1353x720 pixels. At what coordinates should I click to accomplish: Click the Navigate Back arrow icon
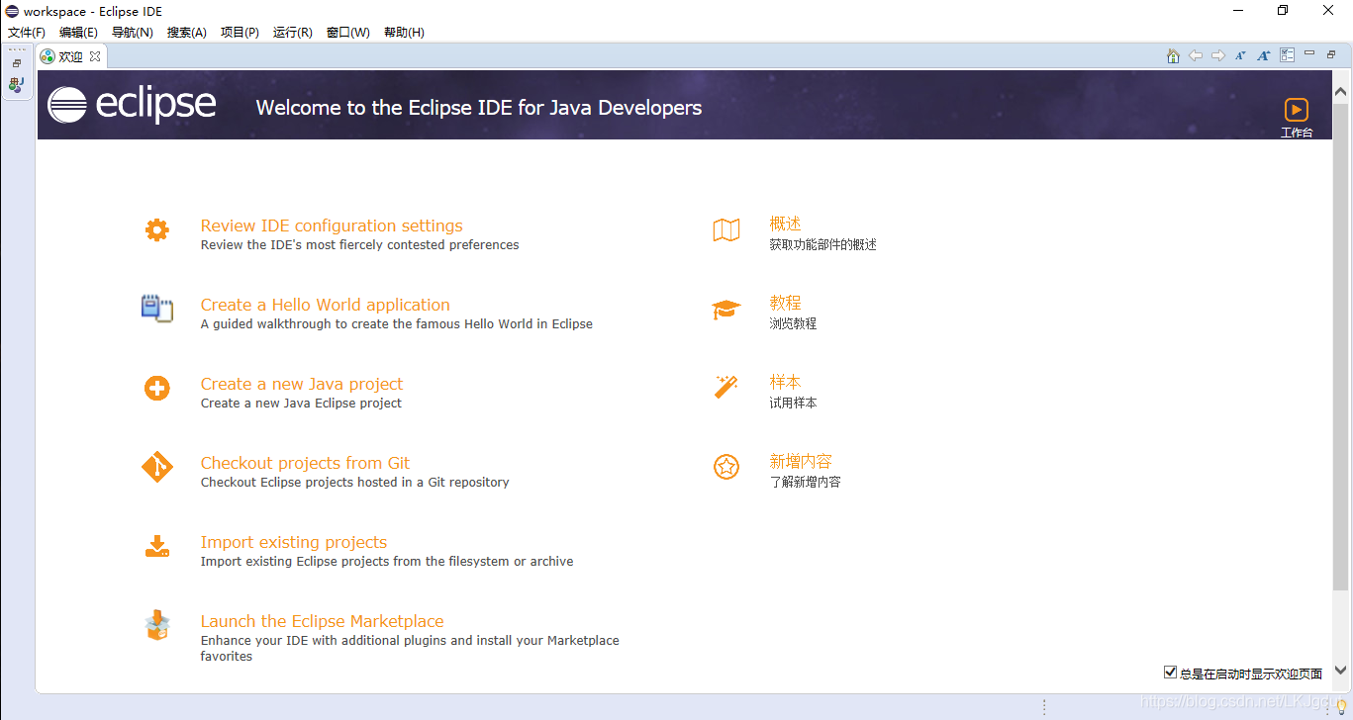point(1196,56)
